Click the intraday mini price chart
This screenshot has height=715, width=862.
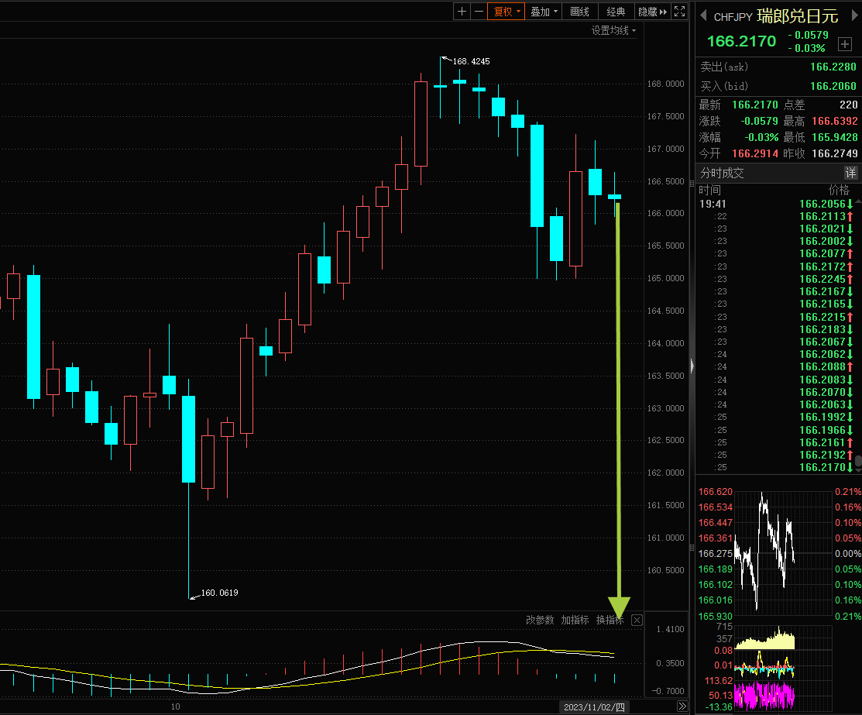783,553
